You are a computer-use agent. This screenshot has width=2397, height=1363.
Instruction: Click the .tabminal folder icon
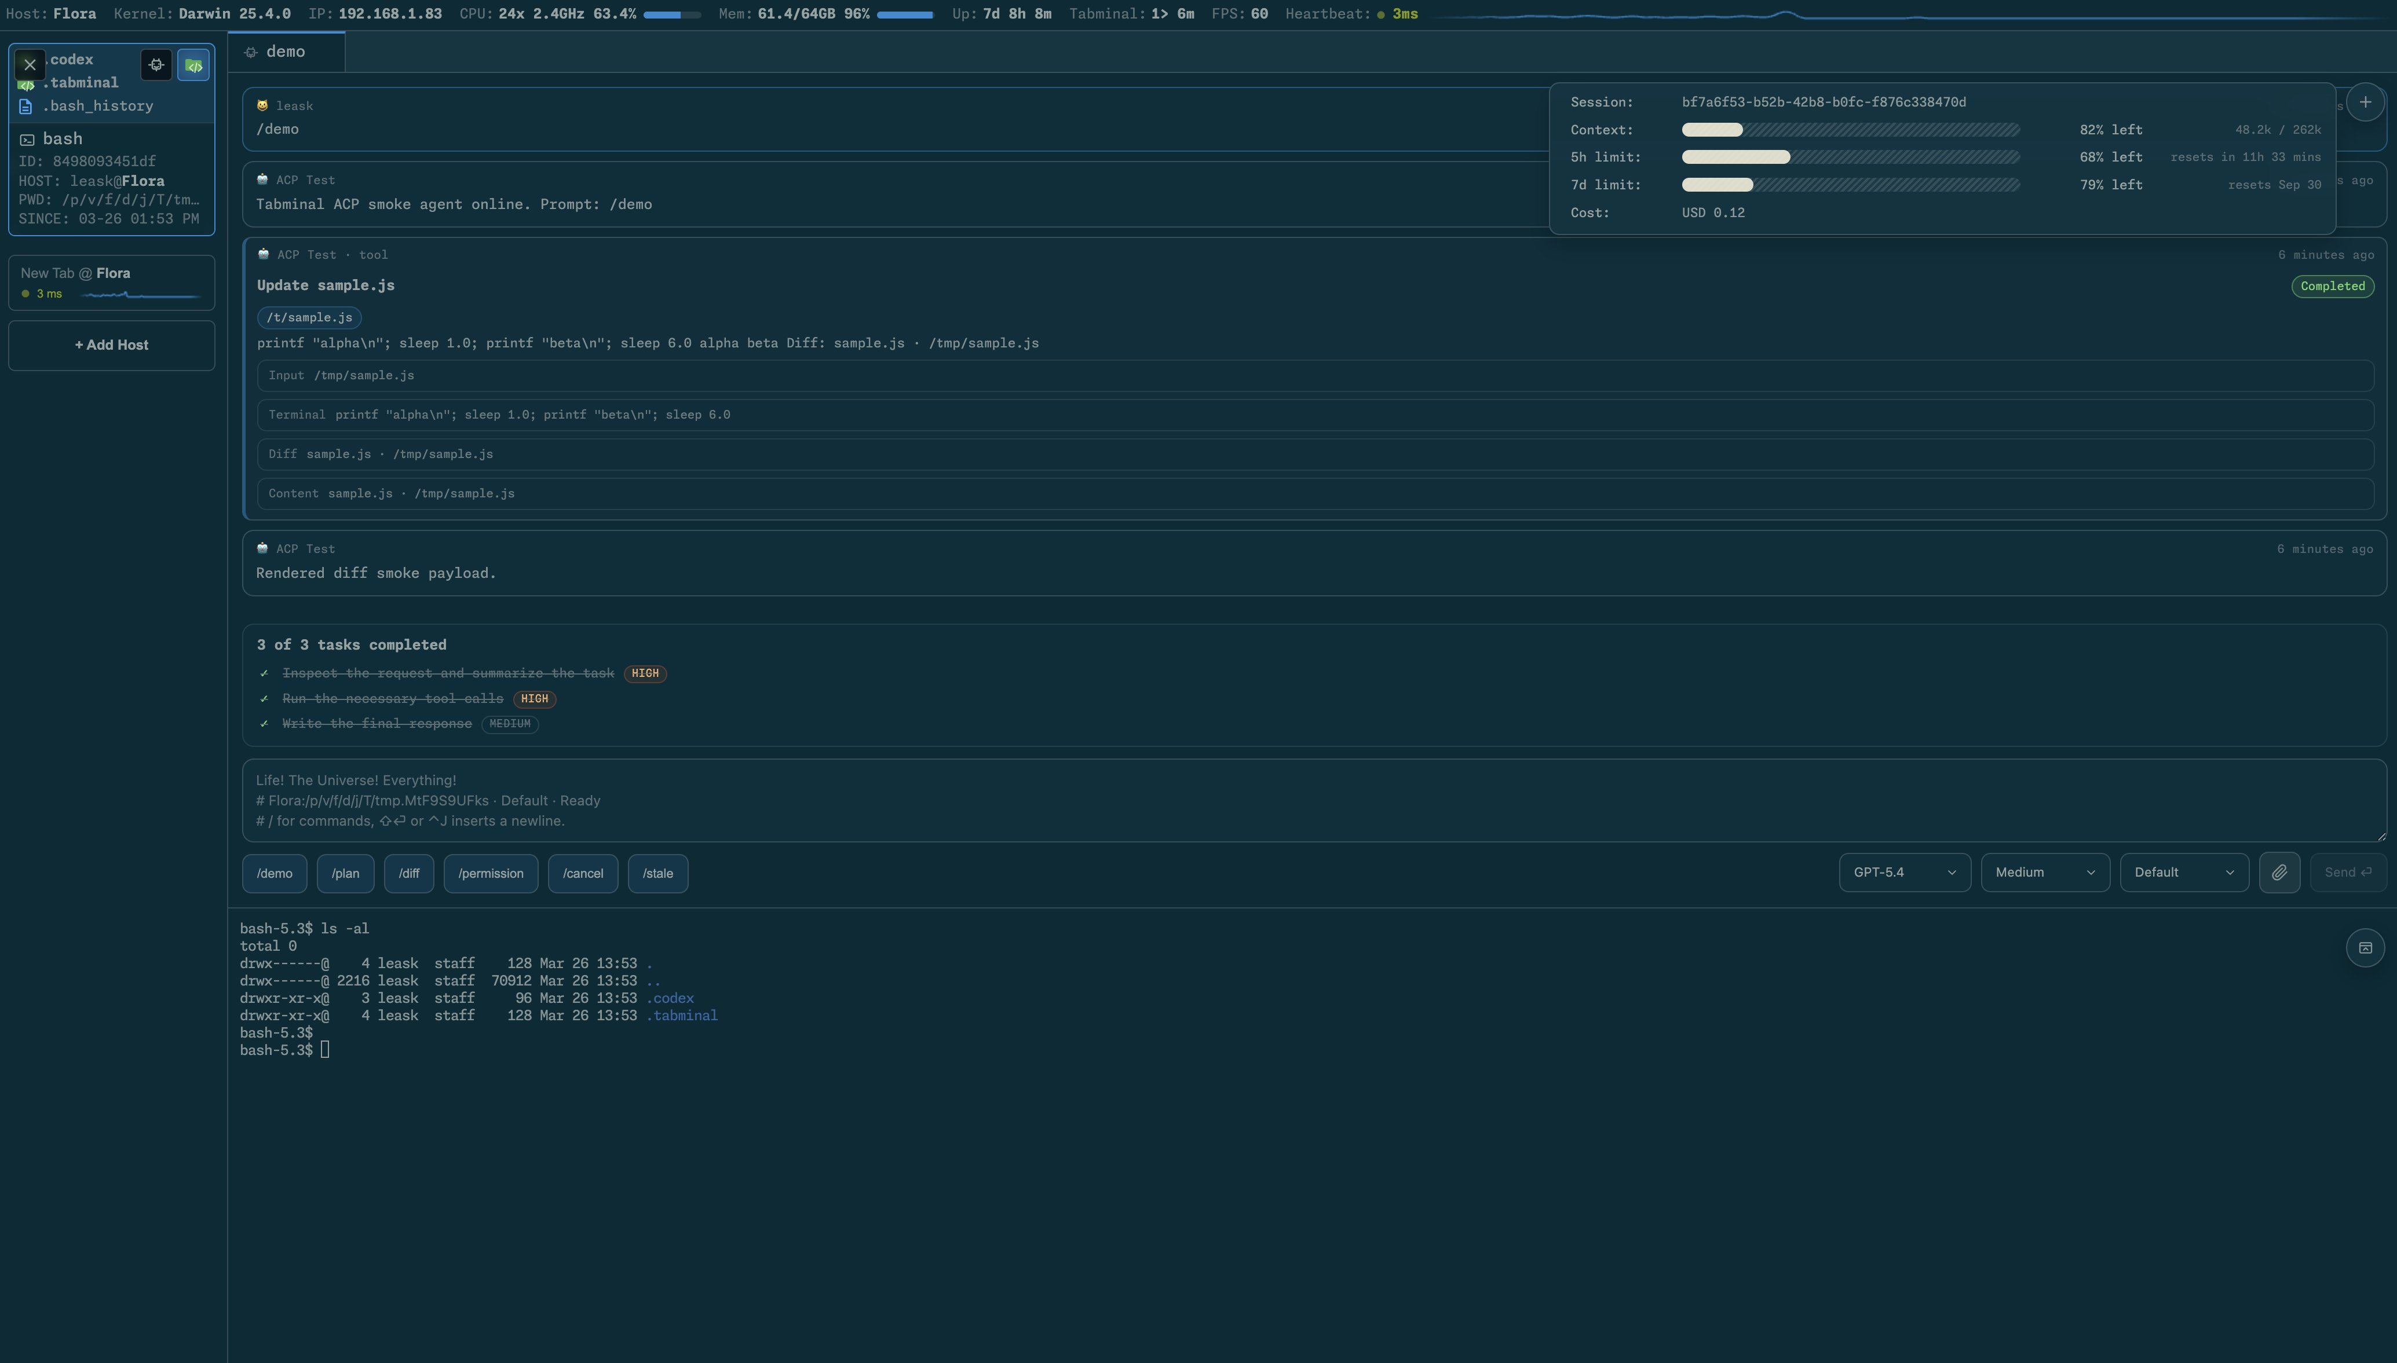click(x=26, y=85)
